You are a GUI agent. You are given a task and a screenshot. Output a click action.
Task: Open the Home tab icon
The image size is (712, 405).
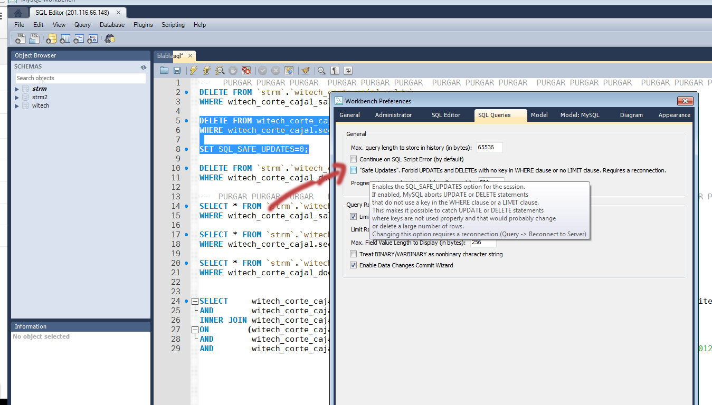coord(18,13)
